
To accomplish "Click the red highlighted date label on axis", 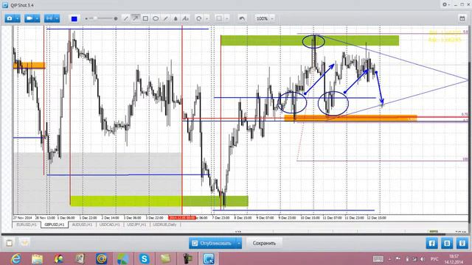I will (182, 218).
